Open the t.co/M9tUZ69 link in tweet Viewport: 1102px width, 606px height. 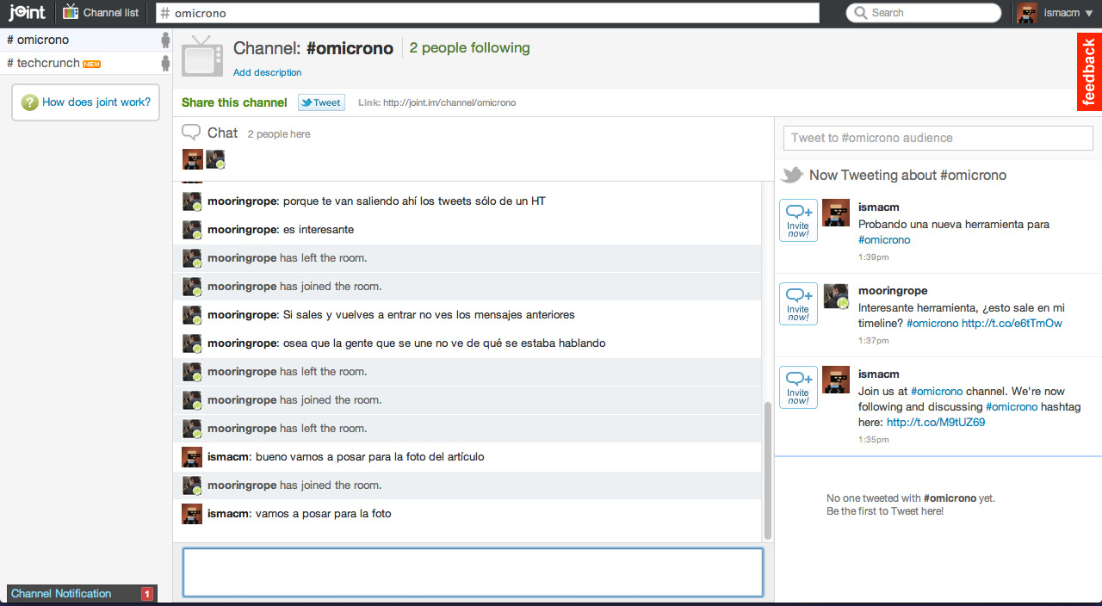(935, 423)
